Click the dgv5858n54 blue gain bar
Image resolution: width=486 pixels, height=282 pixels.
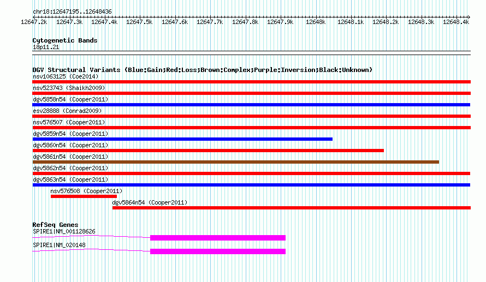pos(251,105)
